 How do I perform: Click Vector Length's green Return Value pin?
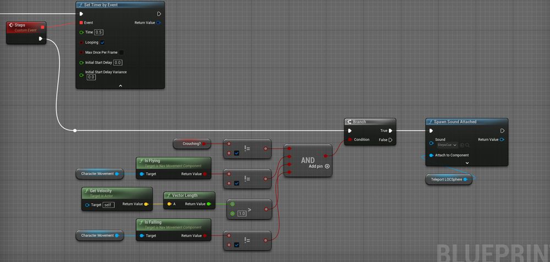click(208, 204)
